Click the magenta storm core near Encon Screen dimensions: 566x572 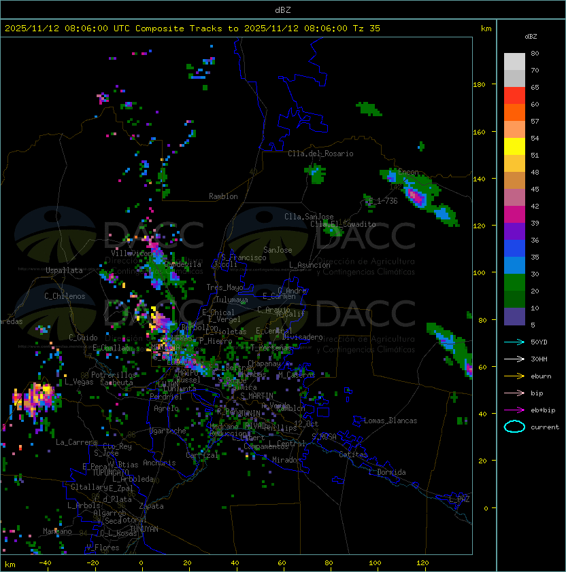(x=416, y=196)
